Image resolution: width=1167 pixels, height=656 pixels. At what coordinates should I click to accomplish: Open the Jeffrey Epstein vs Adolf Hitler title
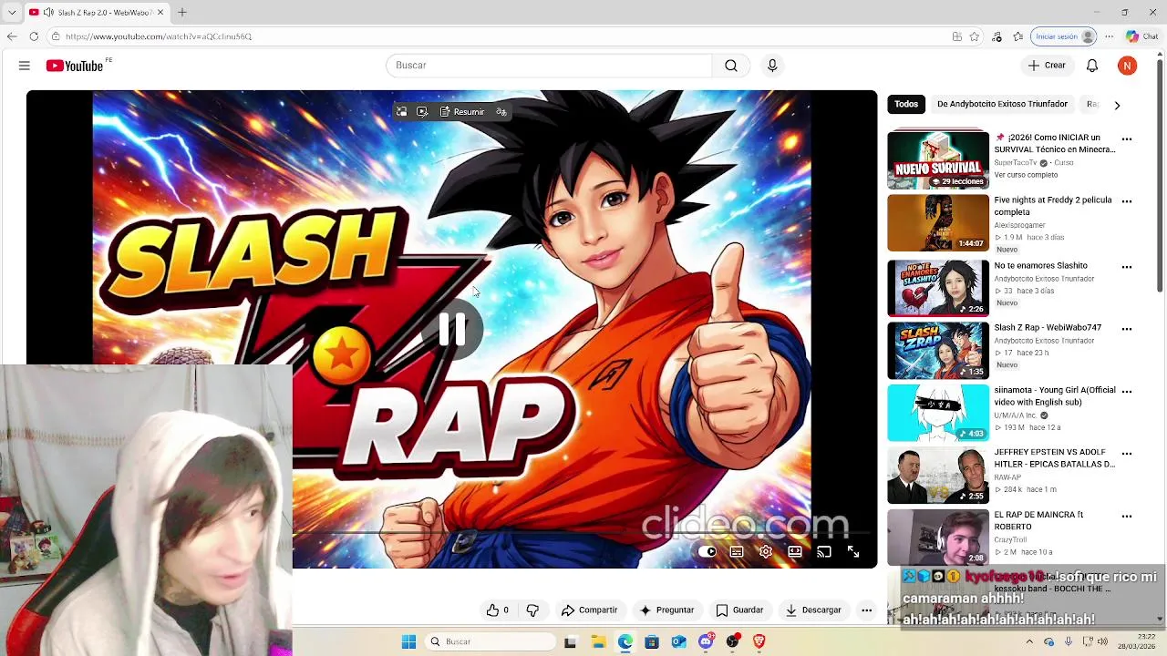1054,458
